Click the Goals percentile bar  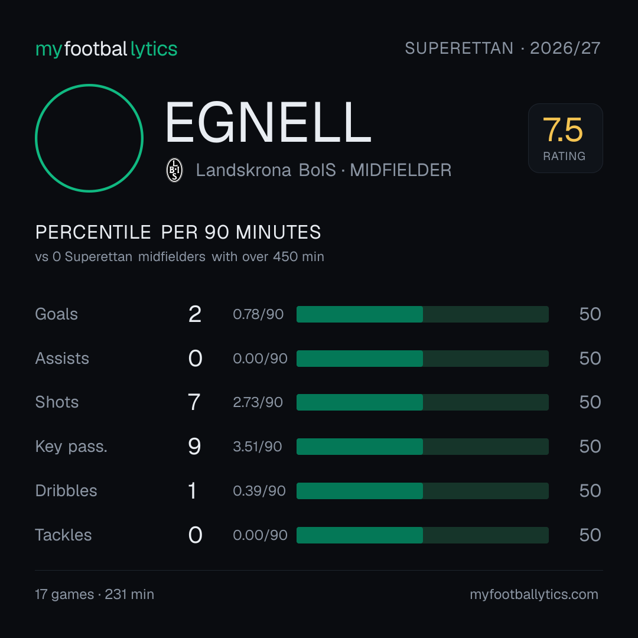(x=422, y=314)
